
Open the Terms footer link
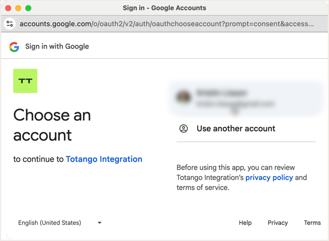click(312, 223)
